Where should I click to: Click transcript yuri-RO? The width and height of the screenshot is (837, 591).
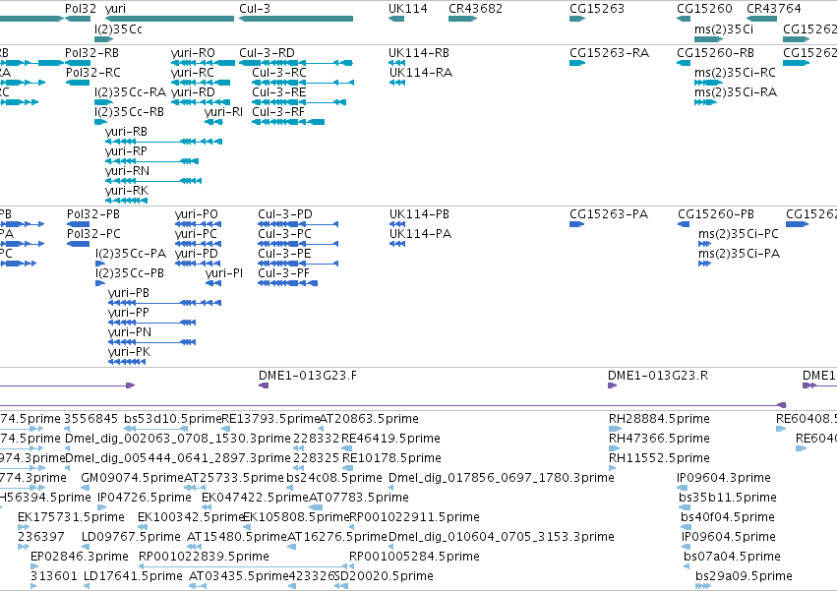pos(193,53)
